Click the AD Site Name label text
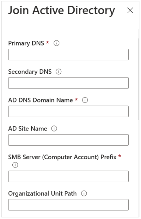This screenshot has height=219, width=141. click(x=28, y=129)
